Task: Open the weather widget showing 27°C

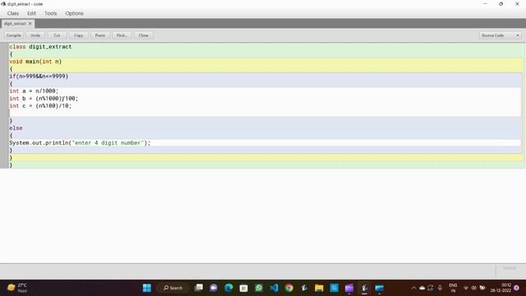Action: tap(17, 288)
